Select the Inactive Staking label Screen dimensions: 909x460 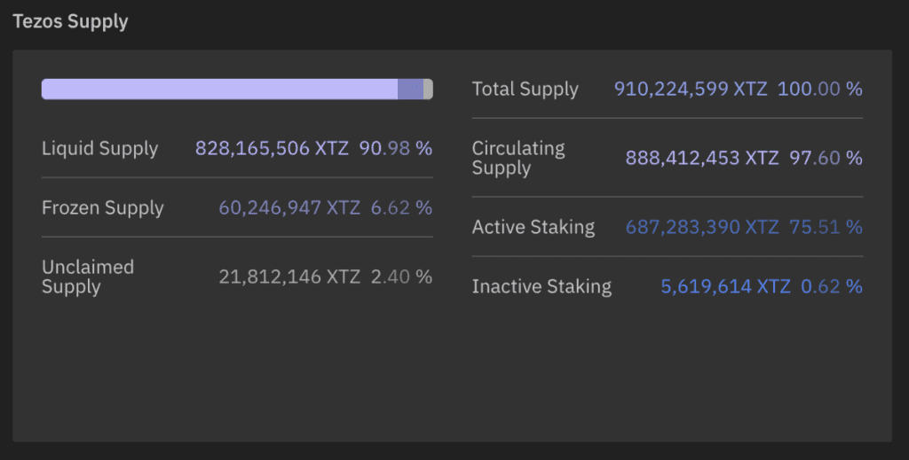541,286
